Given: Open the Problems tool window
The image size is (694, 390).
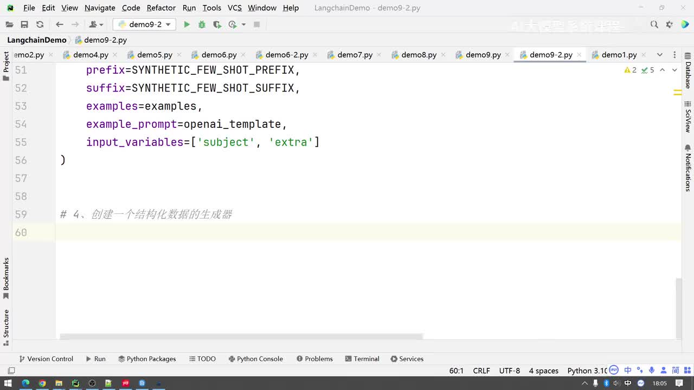Looking at the screenshot, I should click(314, 359).
